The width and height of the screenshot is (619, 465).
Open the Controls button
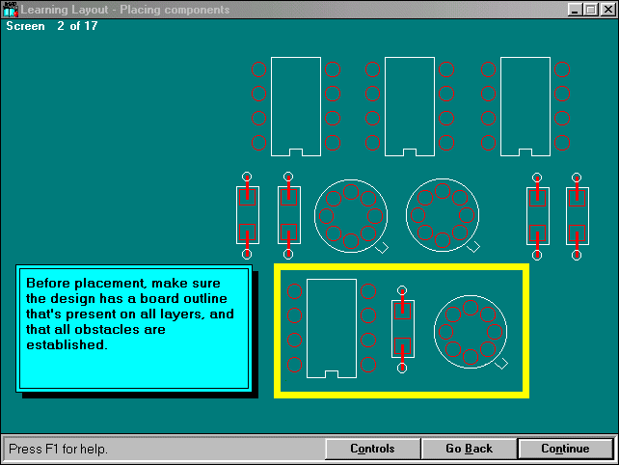[372, 449]
